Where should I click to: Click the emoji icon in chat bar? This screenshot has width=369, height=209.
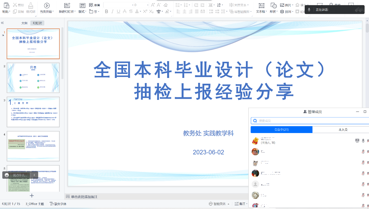point(7,175)
